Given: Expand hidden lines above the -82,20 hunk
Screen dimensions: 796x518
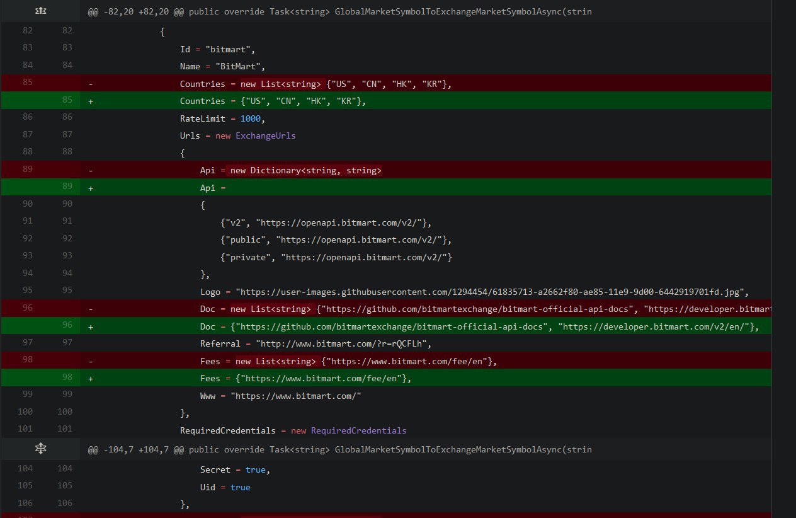Looking at the screenshot, I should (40, 11).
